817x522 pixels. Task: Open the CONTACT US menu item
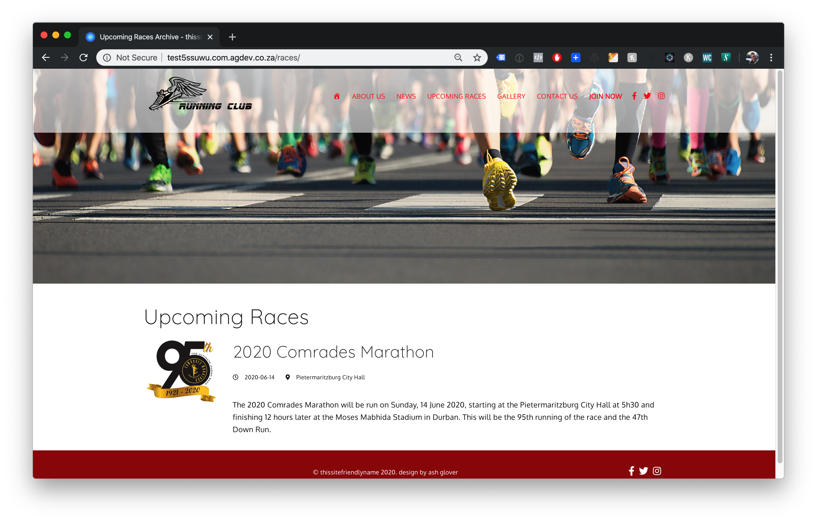(557, 96)
